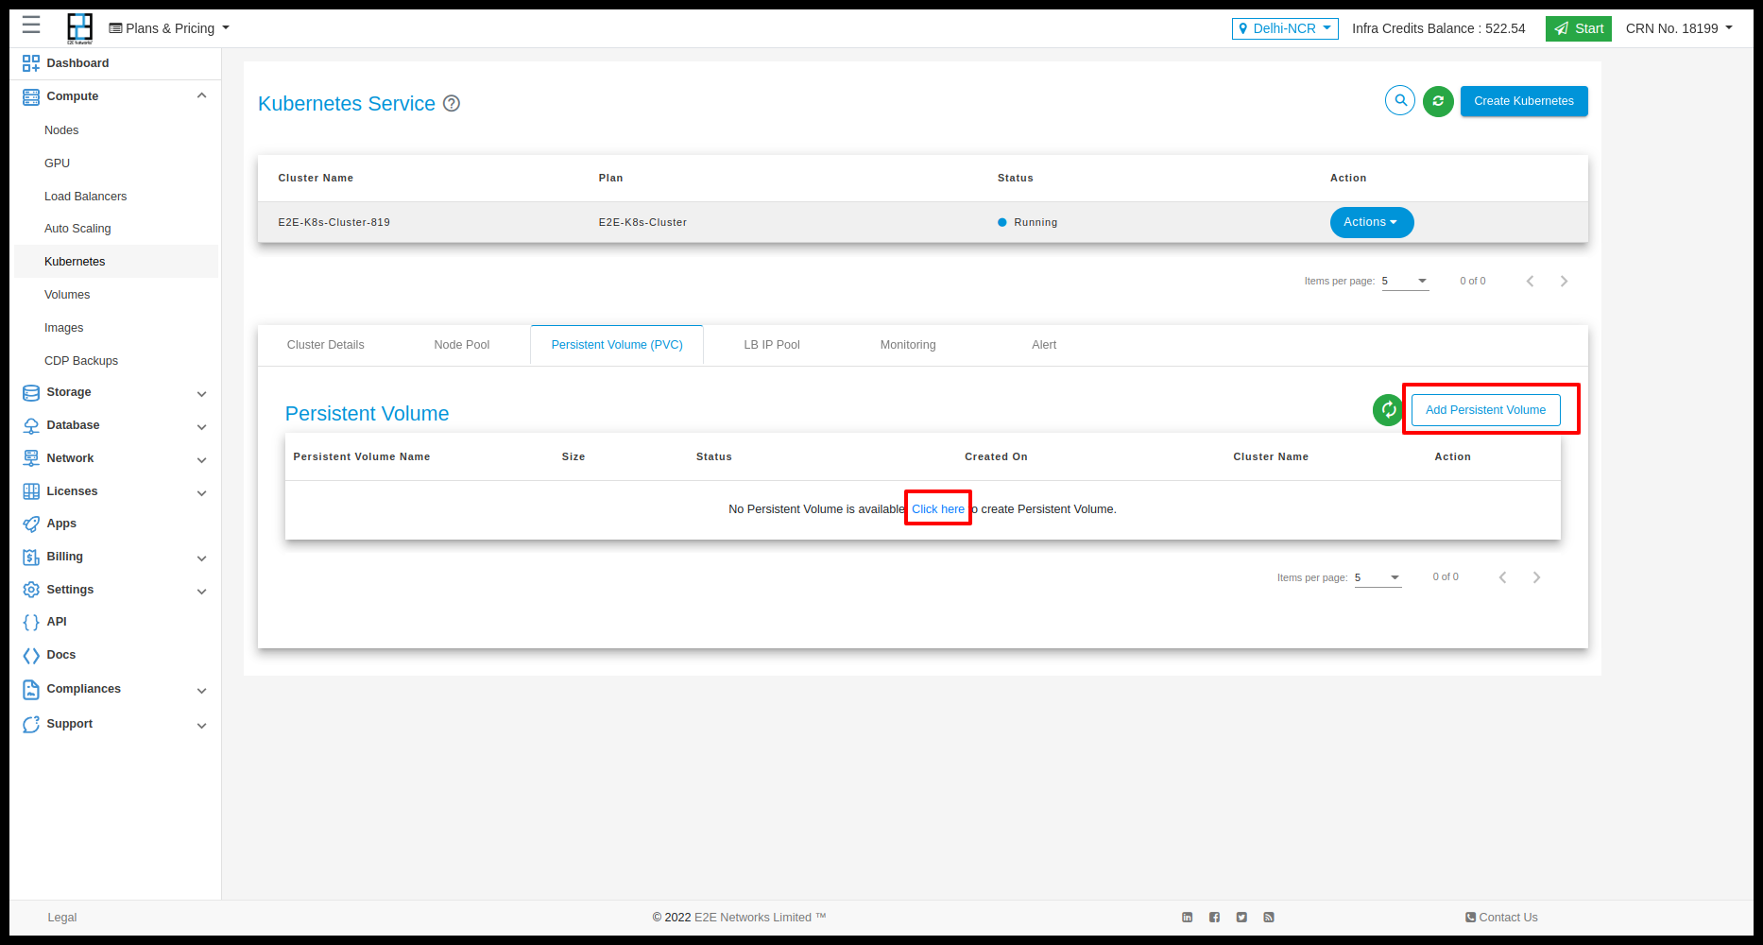
Task: Open the hamburger menu icon
Action: 31,25
